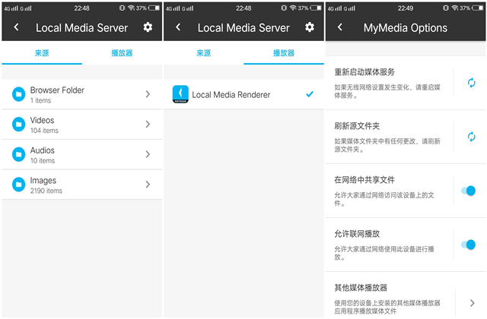This screenshot has height=319, width=487.
Task: Click the checkmark beside Local Media Renderer
Action: tap(308, 94)
